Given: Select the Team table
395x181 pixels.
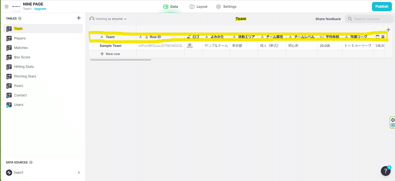Looking at the screenshot, I should pyautogui.click(x=43, y=29).
